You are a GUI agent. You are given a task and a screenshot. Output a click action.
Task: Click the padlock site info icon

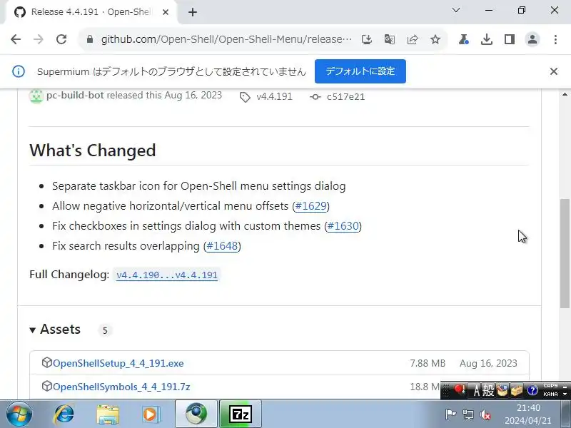90,39
